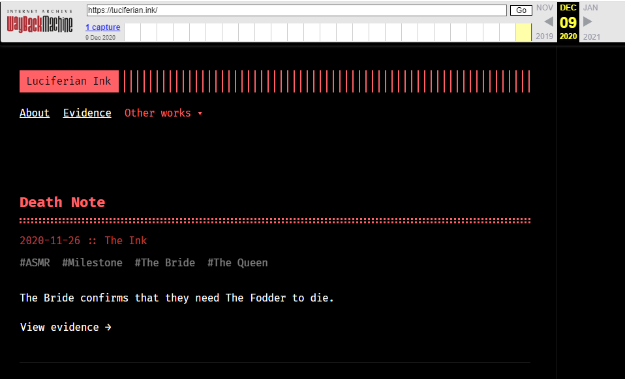Select the #The Bride tag
Screen dimensions: 625x379
[x=164, y=262]
